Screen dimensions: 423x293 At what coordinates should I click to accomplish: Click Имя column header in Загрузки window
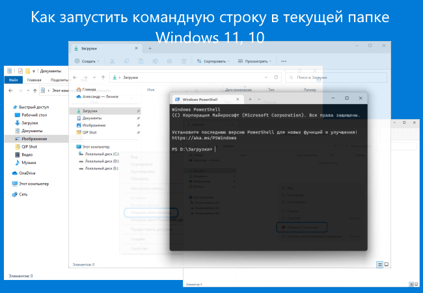[151, 90]
